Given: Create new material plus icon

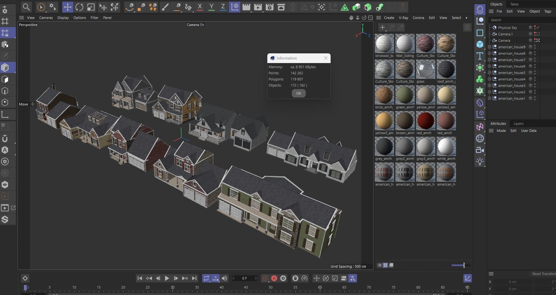Looking at the screenshot, I should [x=382, y=27].
